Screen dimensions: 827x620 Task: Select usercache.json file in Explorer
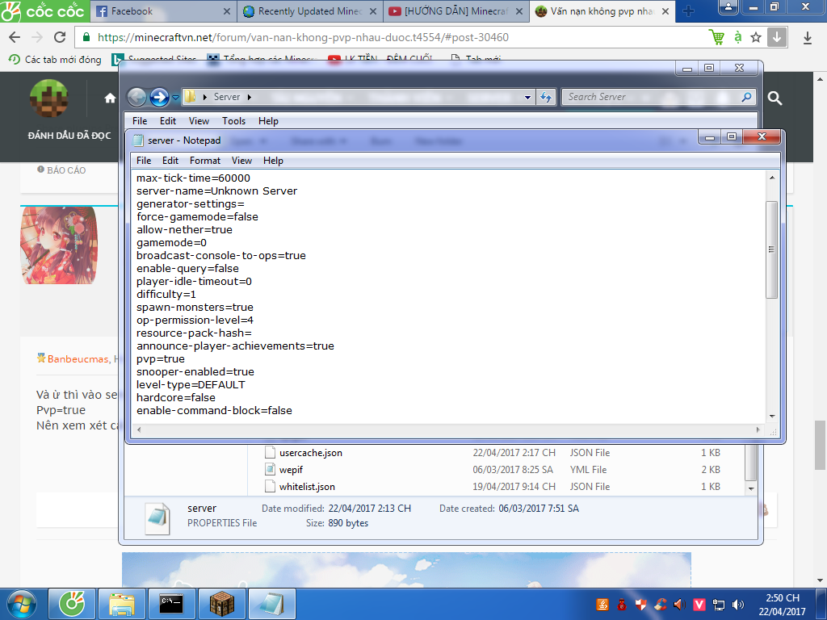pyautogui.click(x=311, y=453)
